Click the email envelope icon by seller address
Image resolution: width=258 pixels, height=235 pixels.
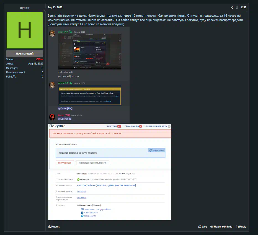pyautogui.click(x=82, y=210)
